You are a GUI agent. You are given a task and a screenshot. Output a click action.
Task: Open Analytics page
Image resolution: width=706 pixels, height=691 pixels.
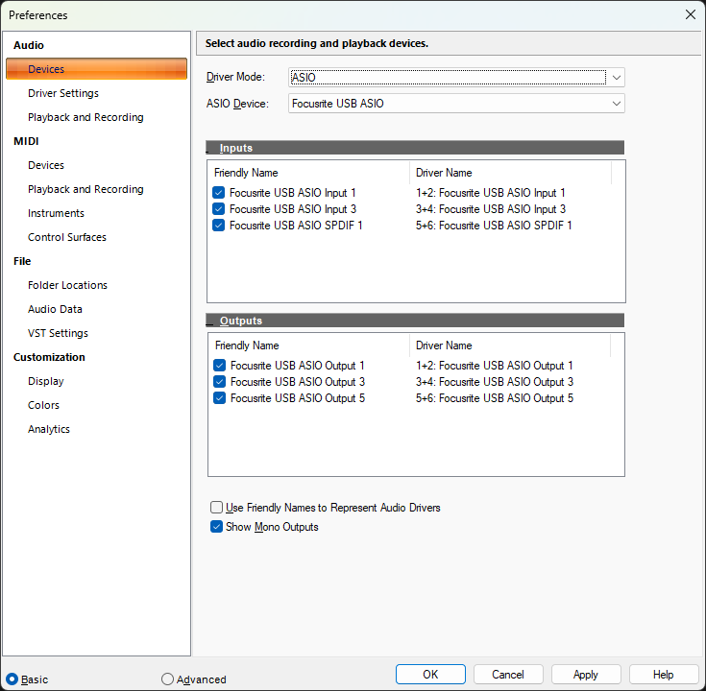point(49,429)
